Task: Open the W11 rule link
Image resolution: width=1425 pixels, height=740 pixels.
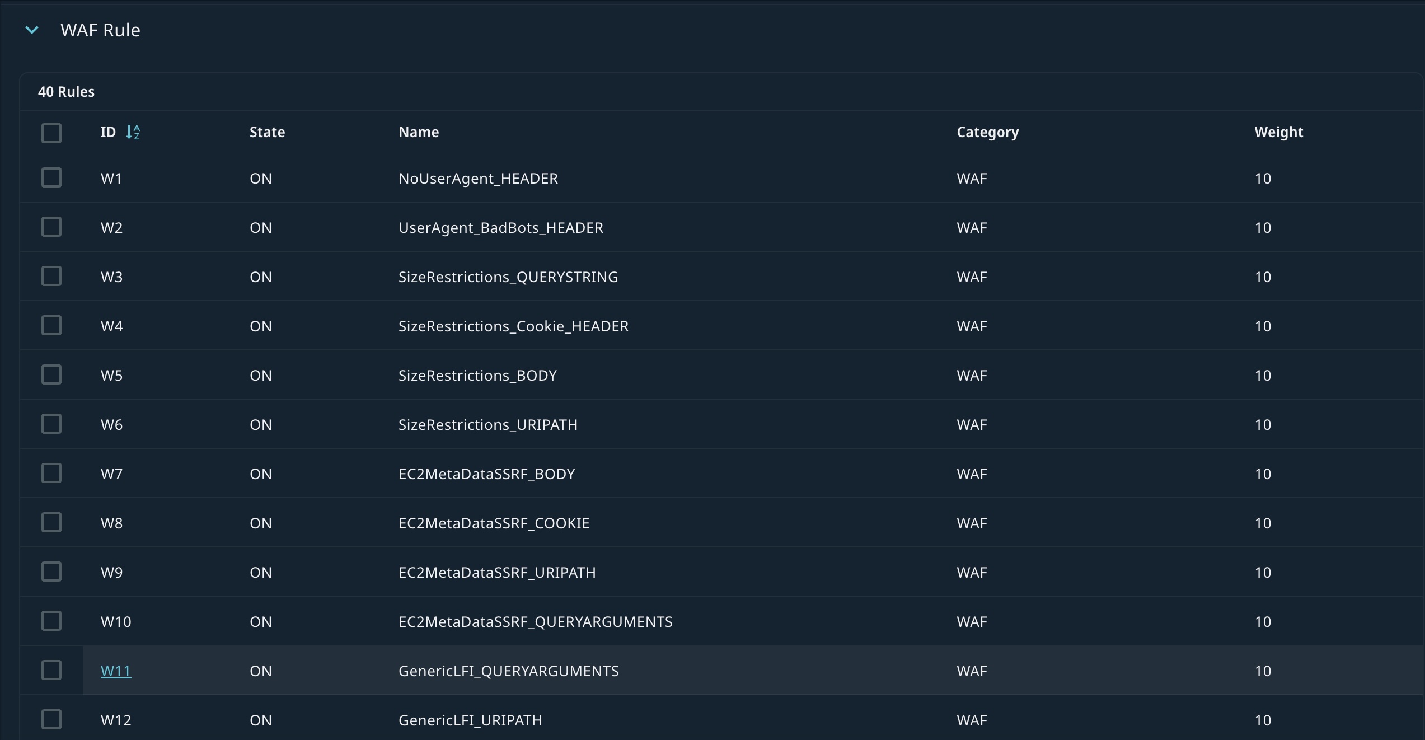Action: coord(116,671)
